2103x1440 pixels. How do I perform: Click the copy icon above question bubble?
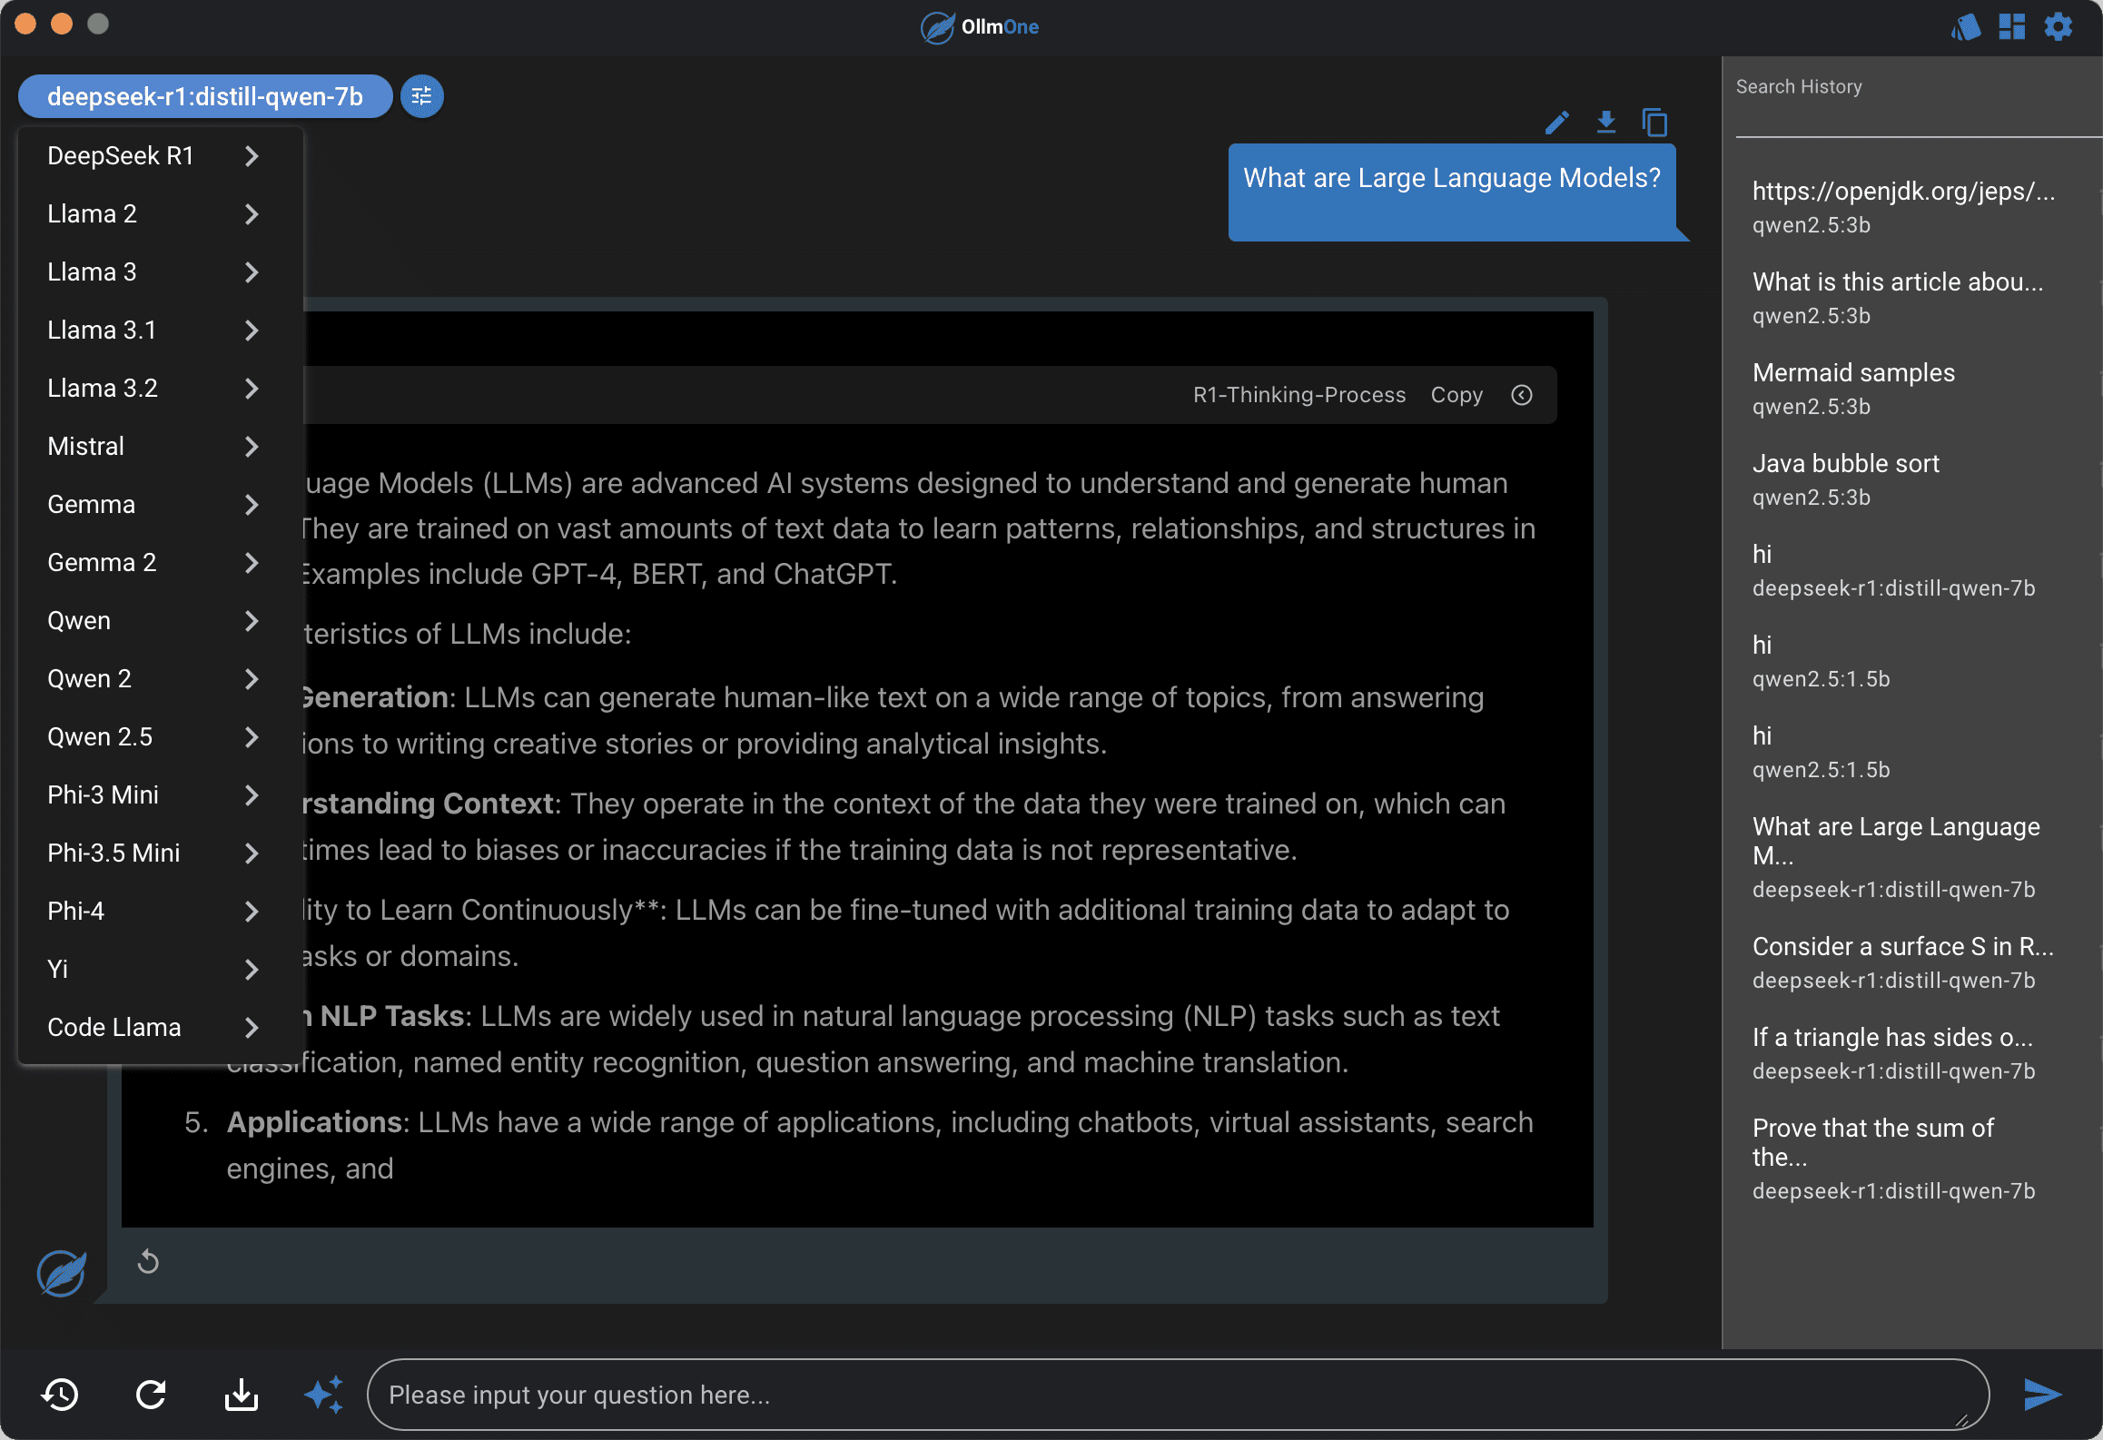(1654, 123)
